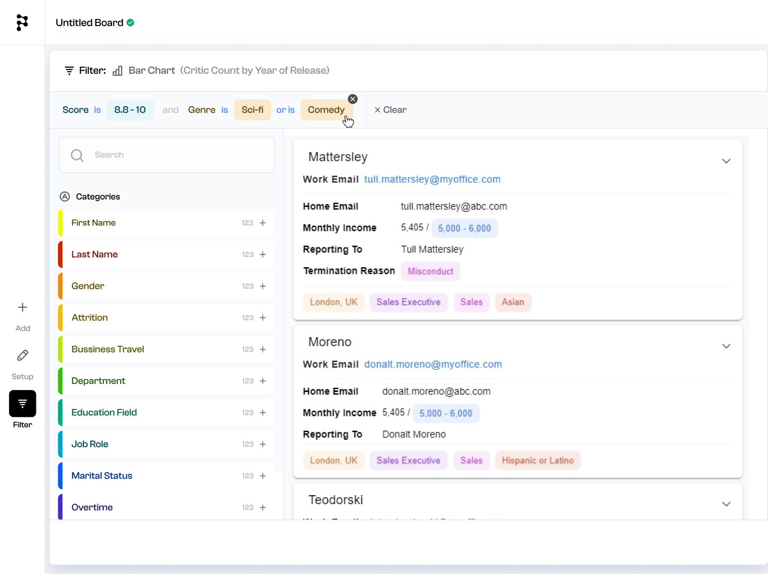Click the search magnifier icon
The height and width of the screenshot is (574, 768).
click(x=77, y=155)
